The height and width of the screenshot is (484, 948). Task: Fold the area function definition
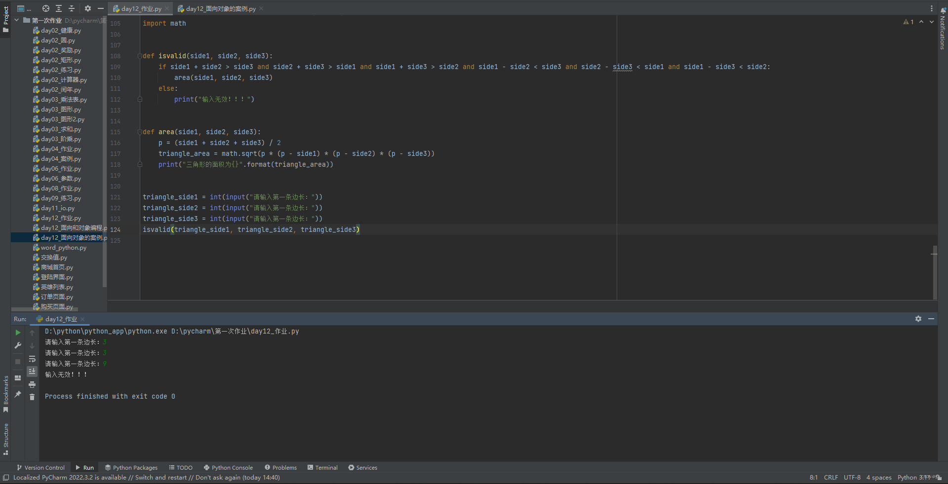click(x=140, y=132)
